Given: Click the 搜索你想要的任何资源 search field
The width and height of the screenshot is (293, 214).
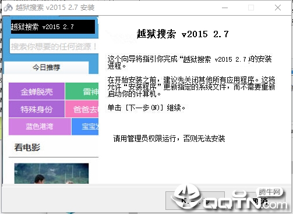Looking at the screenshot, I should (x=54, y=47).
